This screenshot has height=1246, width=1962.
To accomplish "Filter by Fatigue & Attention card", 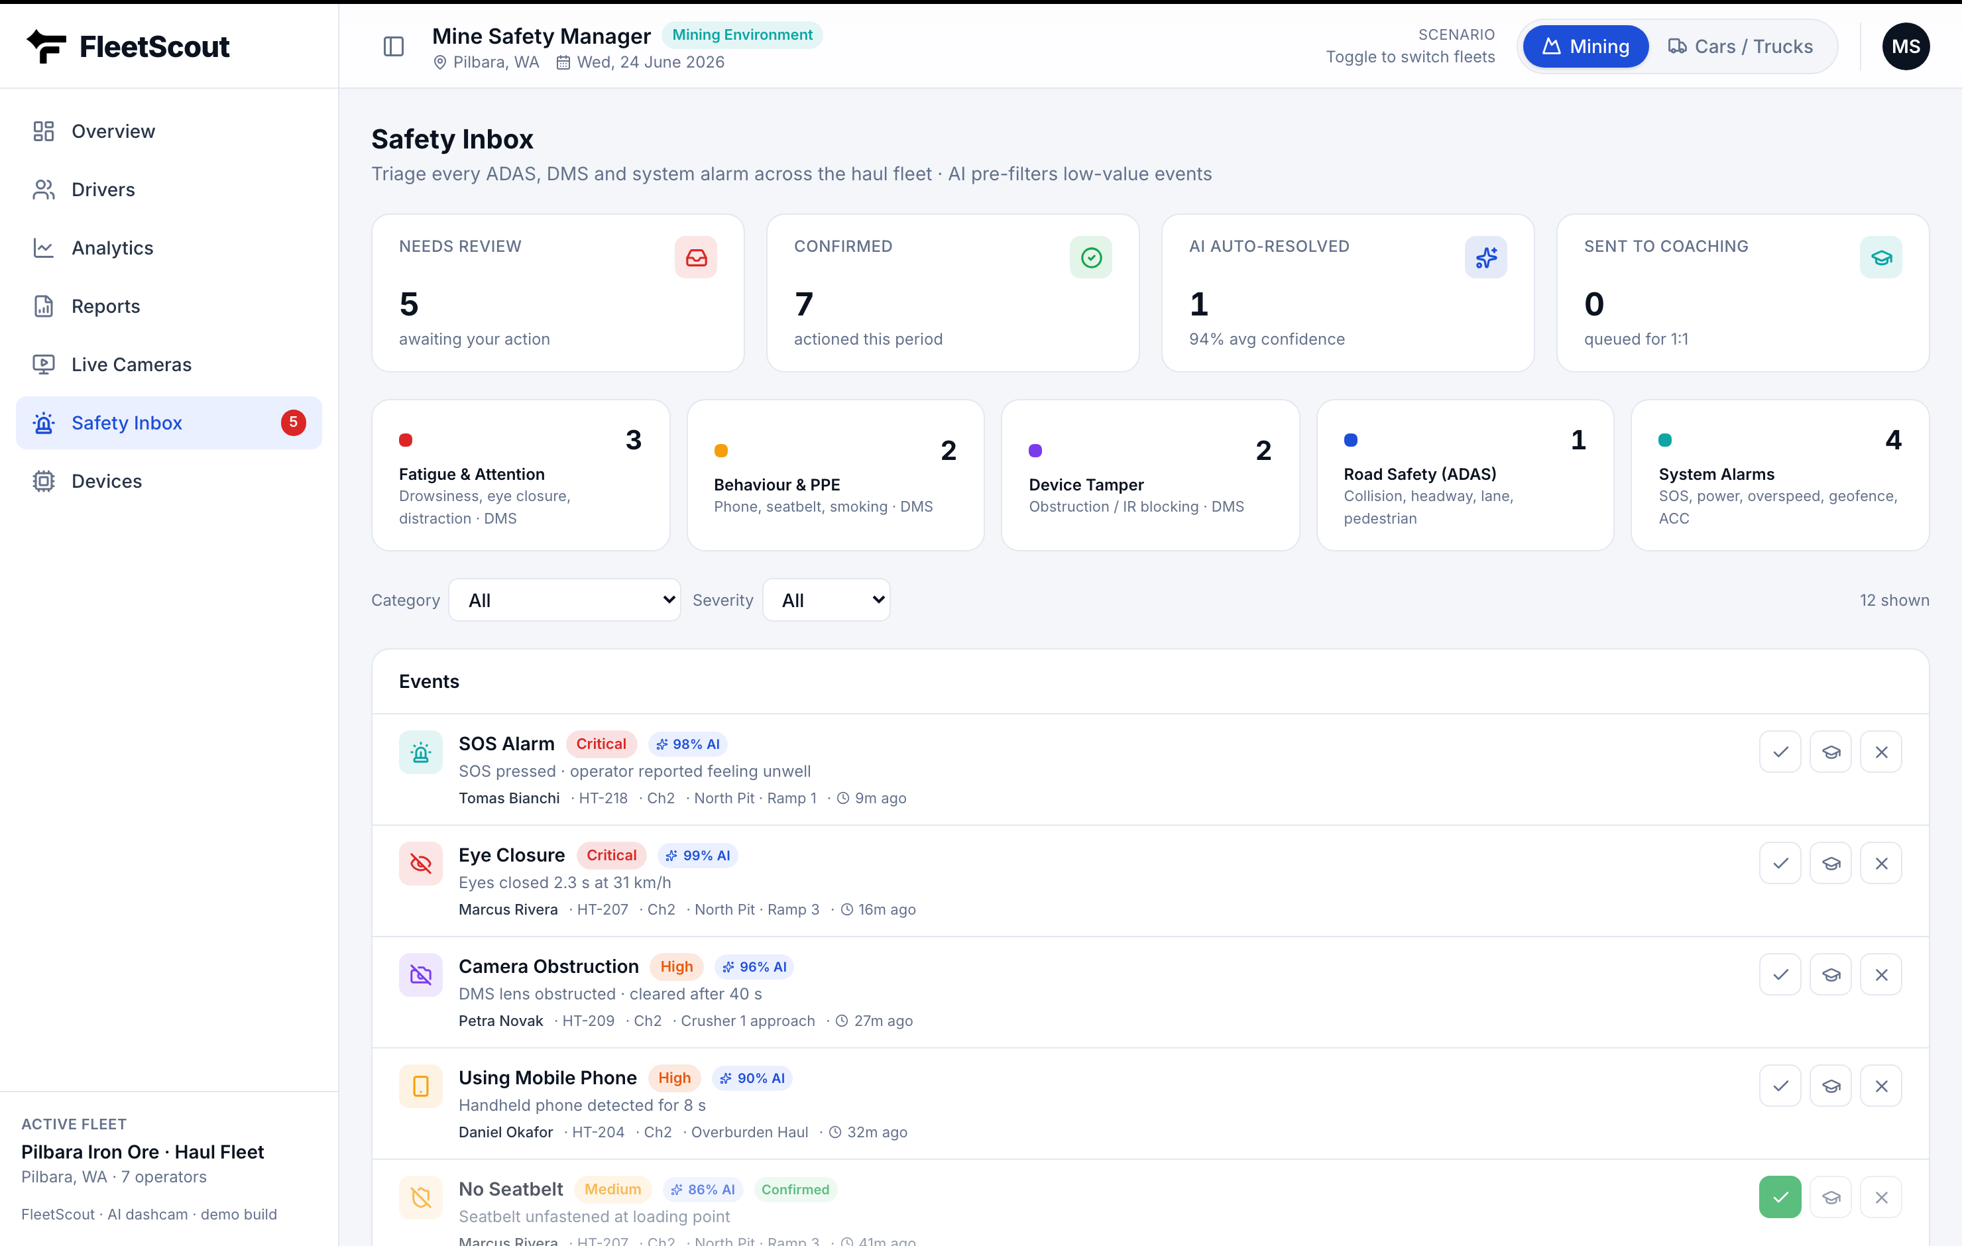I will [520, 475].
